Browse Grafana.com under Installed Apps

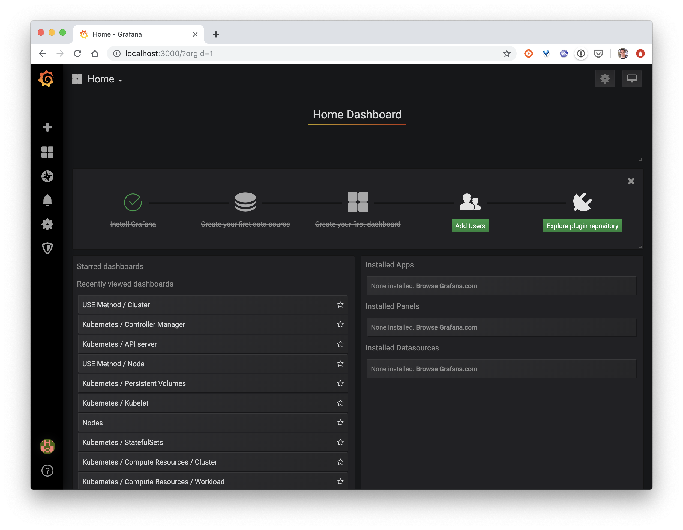[446, 286]
